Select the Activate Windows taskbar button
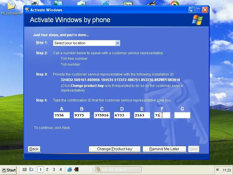This screenshot has height=175, width=233. pos(118,170)
